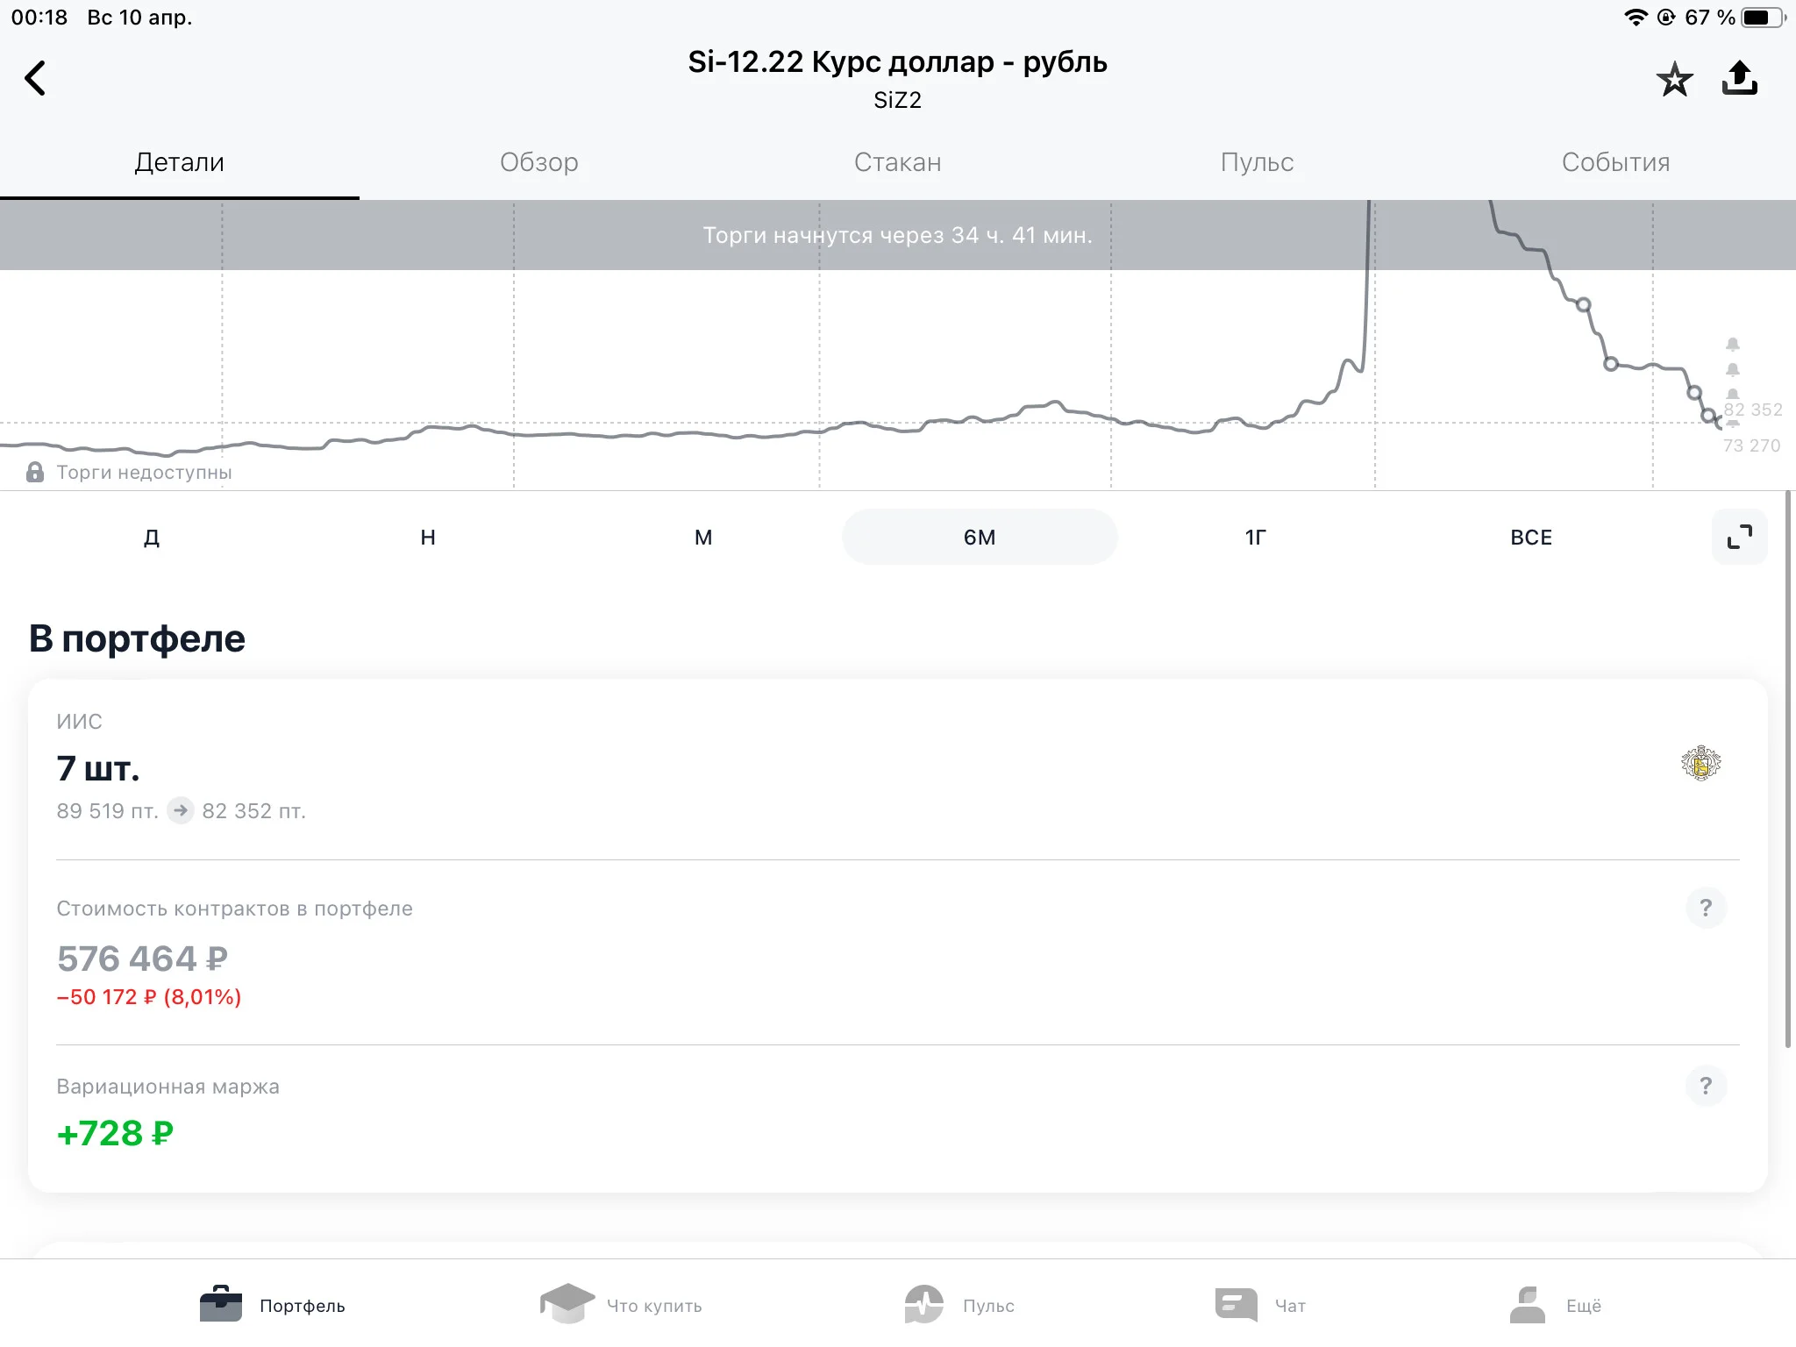The height and width of the screenshot is (1347, 1796).
Task: Select the Н weekly chart period
Action: point(428,537)
